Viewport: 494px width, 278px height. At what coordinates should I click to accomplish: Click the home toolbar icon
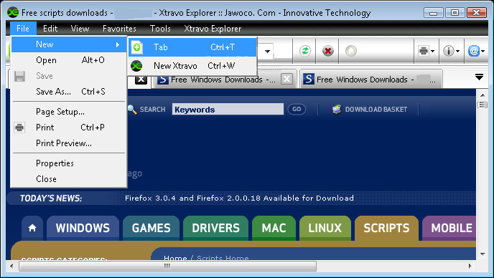(x=351, y=51)
